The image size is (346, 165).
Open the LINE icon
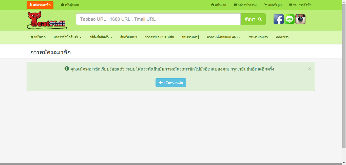[290, 19]
